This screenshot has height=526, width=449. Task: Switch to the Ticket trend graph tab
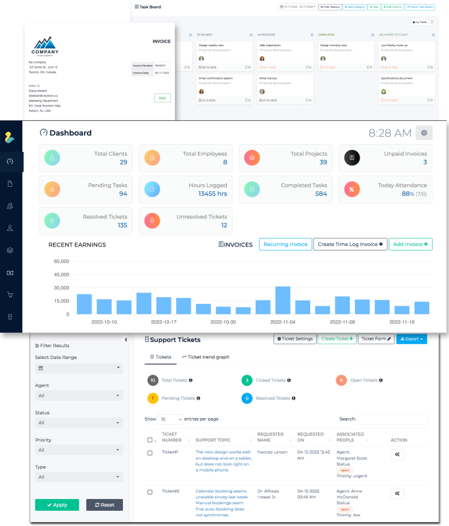[206, 357]
